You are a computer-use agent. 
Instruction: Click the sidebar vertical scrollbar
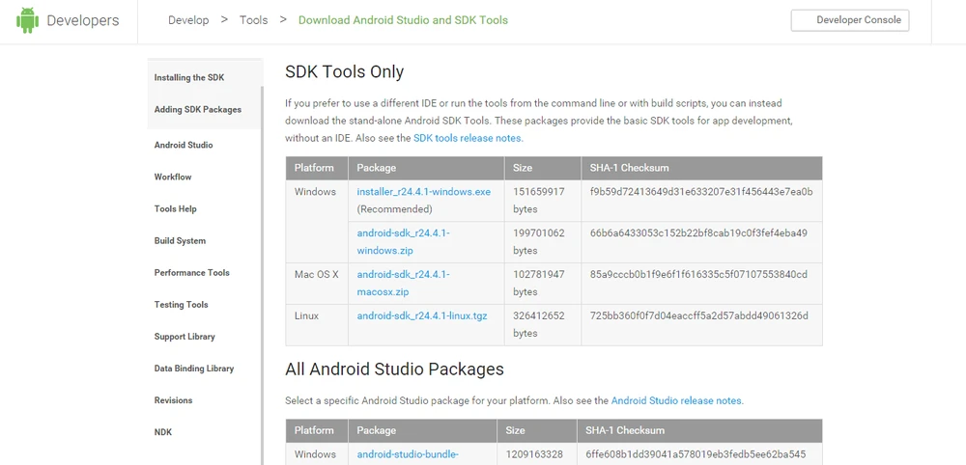(262, 289)
